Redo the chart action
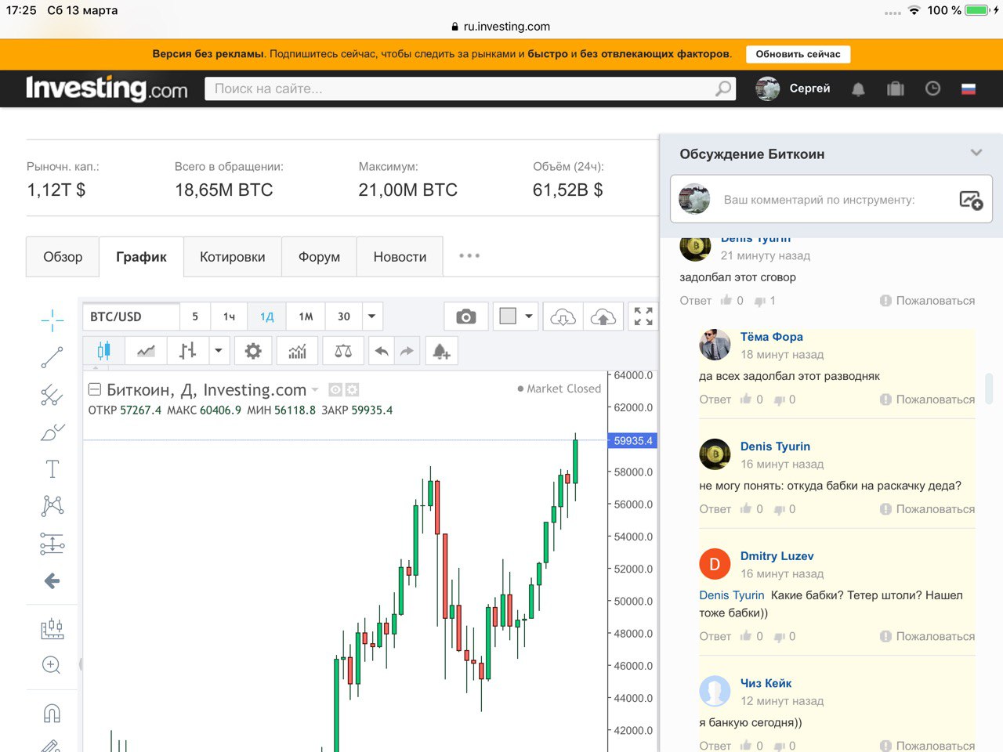Image resolution: width=1003 pixels, height=752 pixels. click(407, 351)
